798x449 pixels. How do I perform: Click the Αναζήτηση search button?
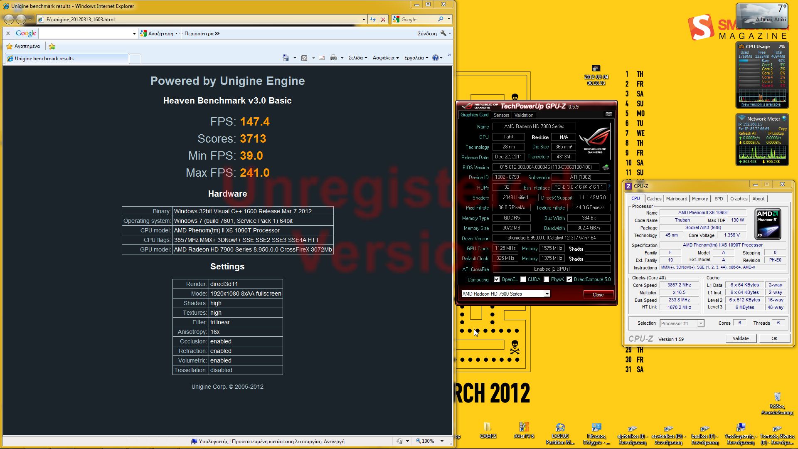tap(159, 34)
